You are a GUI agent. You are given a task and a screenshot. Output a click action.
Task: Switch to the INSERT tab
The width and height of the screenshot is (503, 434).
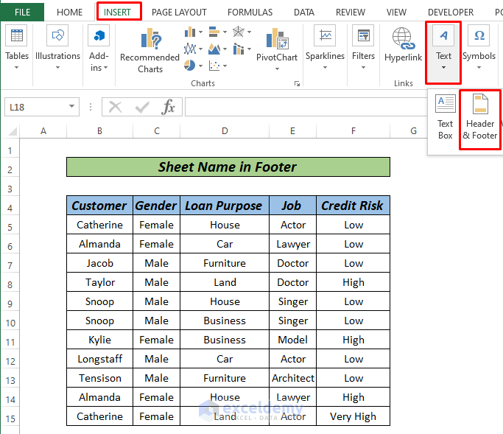point(117,13)
